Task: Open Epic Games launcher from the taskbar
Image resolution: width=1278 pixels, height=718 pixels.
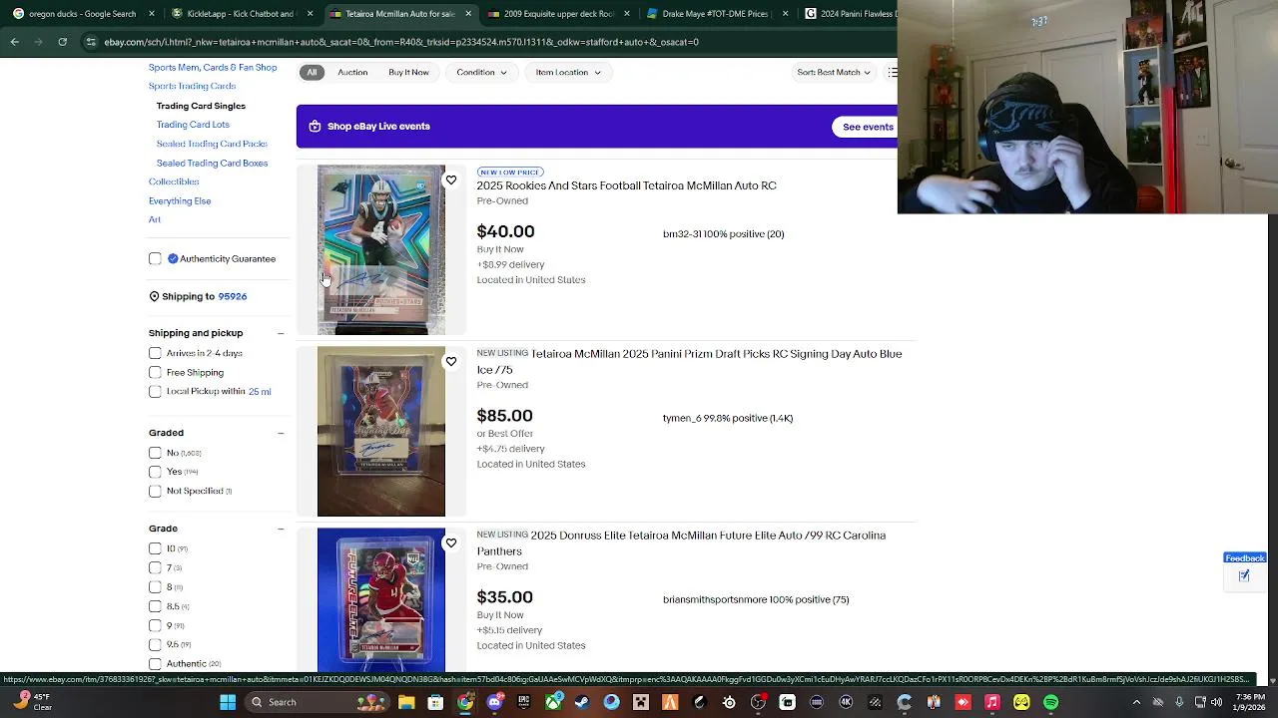Action: coord(523,702)
